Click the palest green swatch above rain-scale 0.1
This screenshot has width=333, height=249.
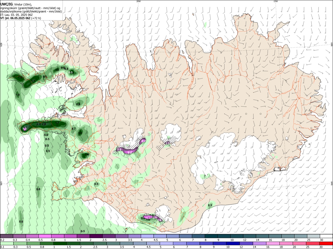click(x=7, y=243)
